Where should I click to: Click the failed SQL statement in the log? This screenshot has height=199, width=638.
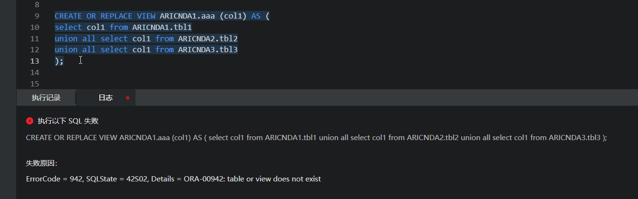point(317,138)
